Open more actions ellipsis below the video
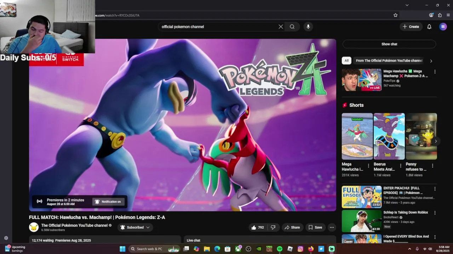 point(332,228)
